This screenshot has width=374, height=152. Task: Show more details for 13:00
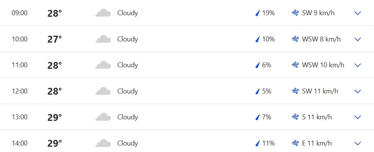(357, 117)
